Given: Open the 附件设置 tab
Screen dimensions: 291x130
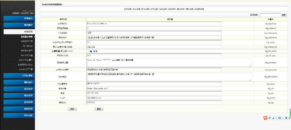Looking at the screenshot, I should 145,9.
